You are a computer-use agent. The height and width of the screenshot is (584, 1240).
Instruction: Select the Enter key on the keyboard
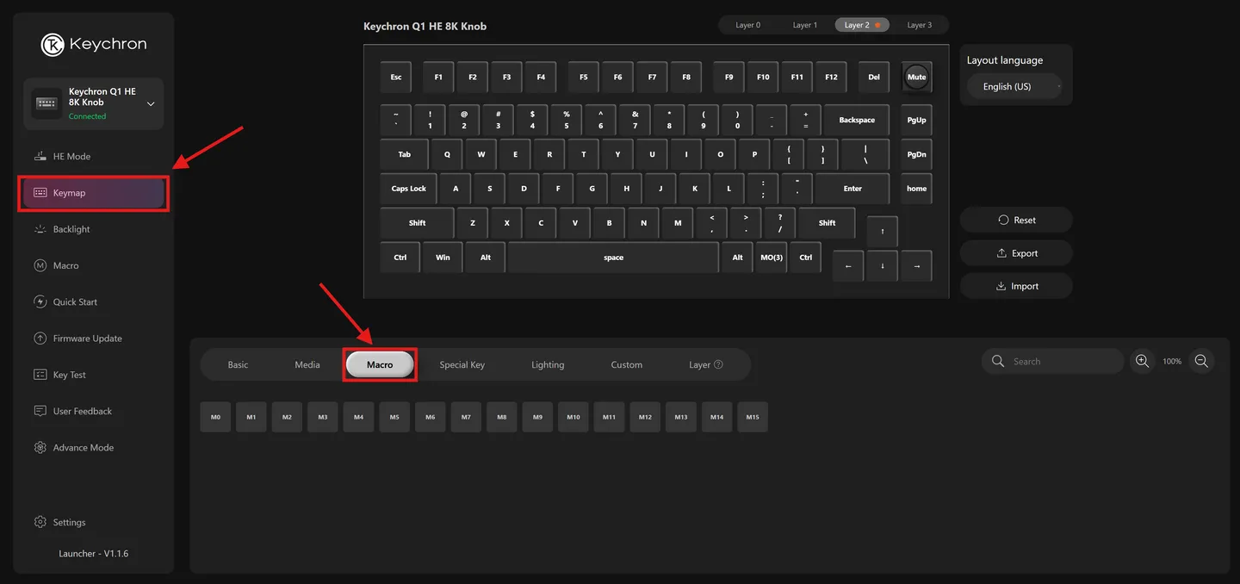coord(852,189)
